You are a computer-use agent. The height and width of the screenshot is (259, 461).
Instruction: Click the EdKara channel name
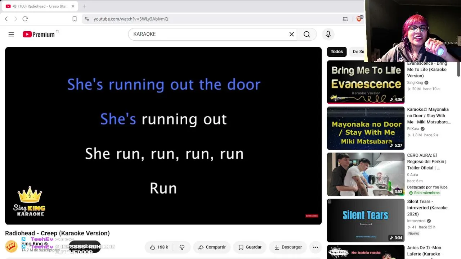(413, 129)
